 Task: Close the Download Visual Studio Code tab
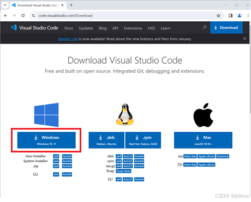click(x=62, y=5)
